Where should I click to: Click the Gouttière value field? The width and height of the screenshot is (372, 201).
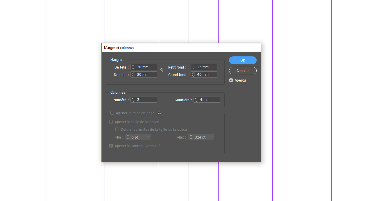(210, 99)
